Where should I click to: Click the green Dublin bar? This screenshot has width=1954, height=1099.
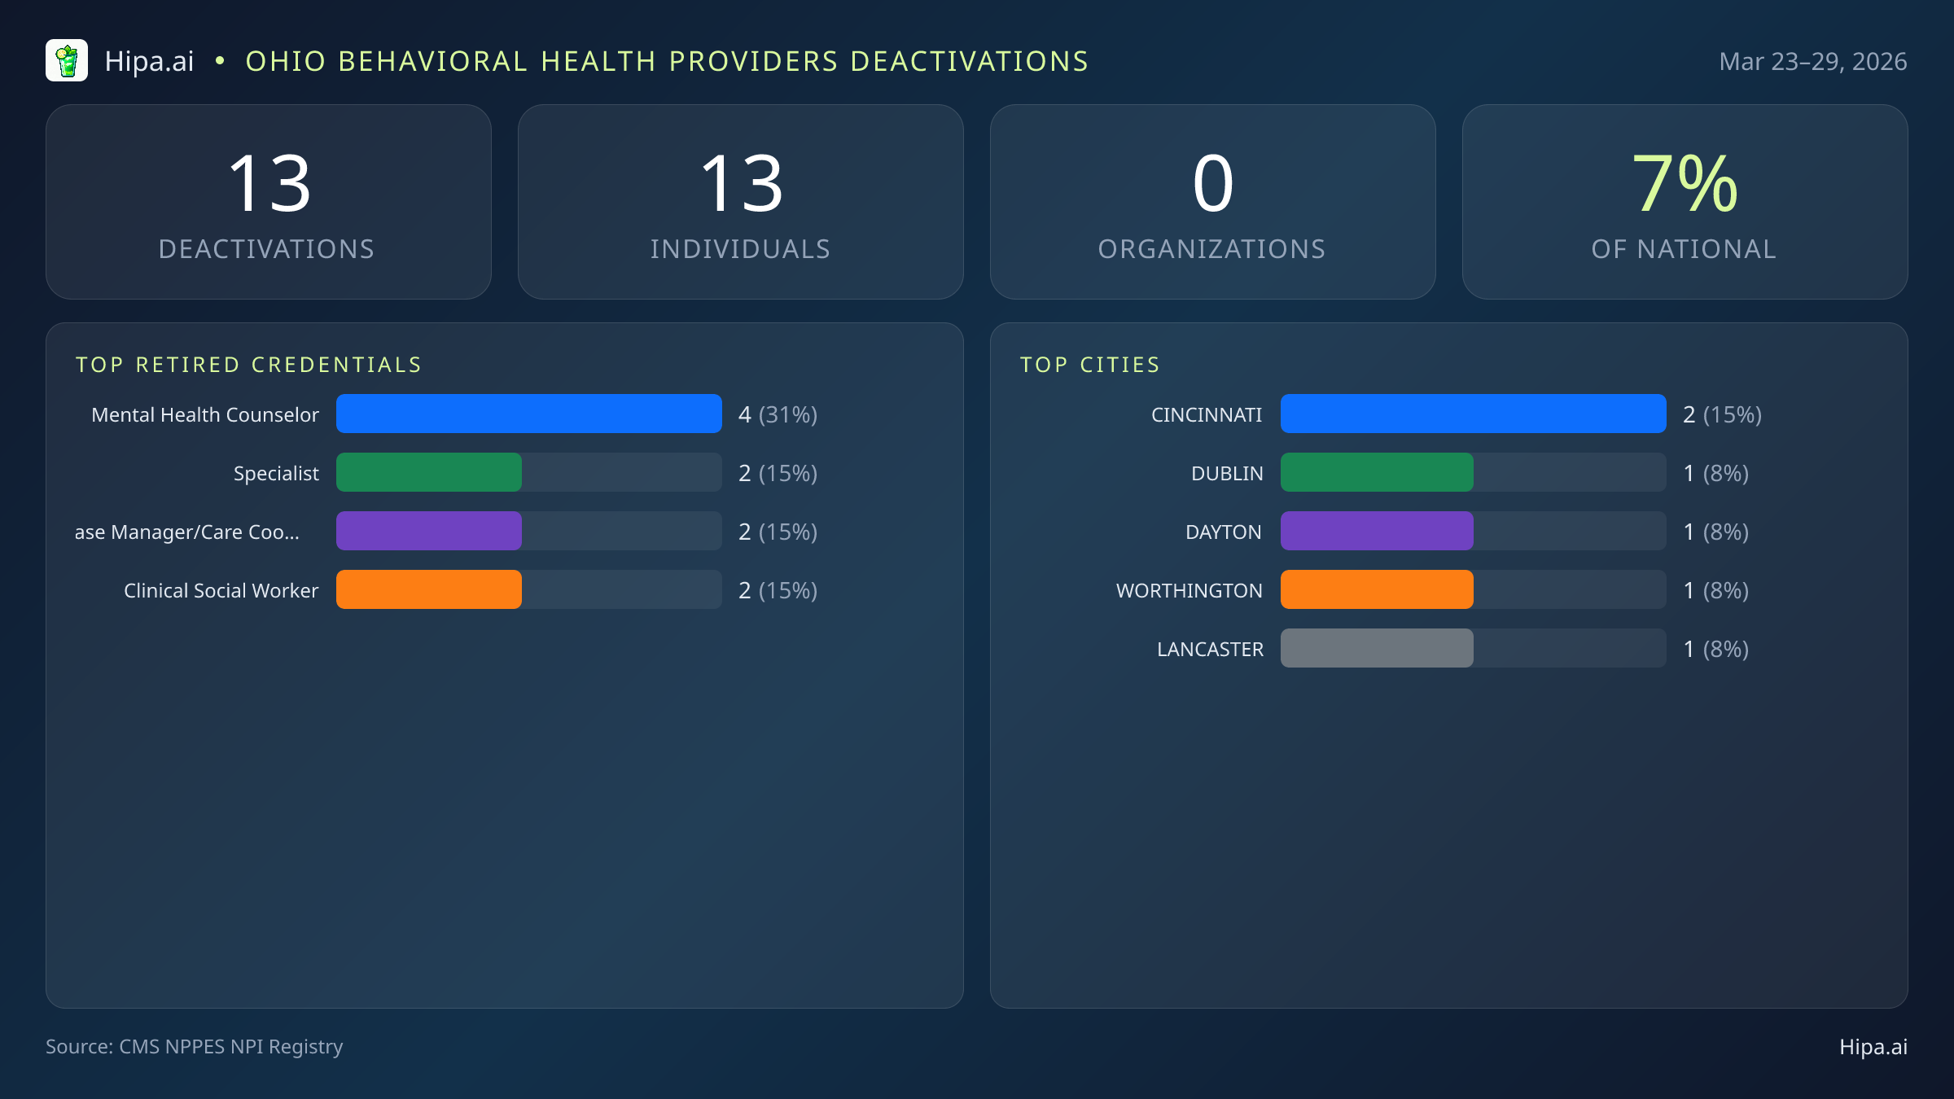coord(1377,472)
